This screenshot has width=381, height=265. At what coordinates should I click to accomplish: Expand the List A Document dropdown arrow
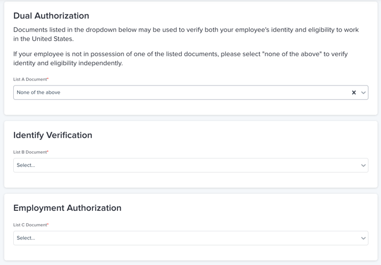(x=363, y=93)
